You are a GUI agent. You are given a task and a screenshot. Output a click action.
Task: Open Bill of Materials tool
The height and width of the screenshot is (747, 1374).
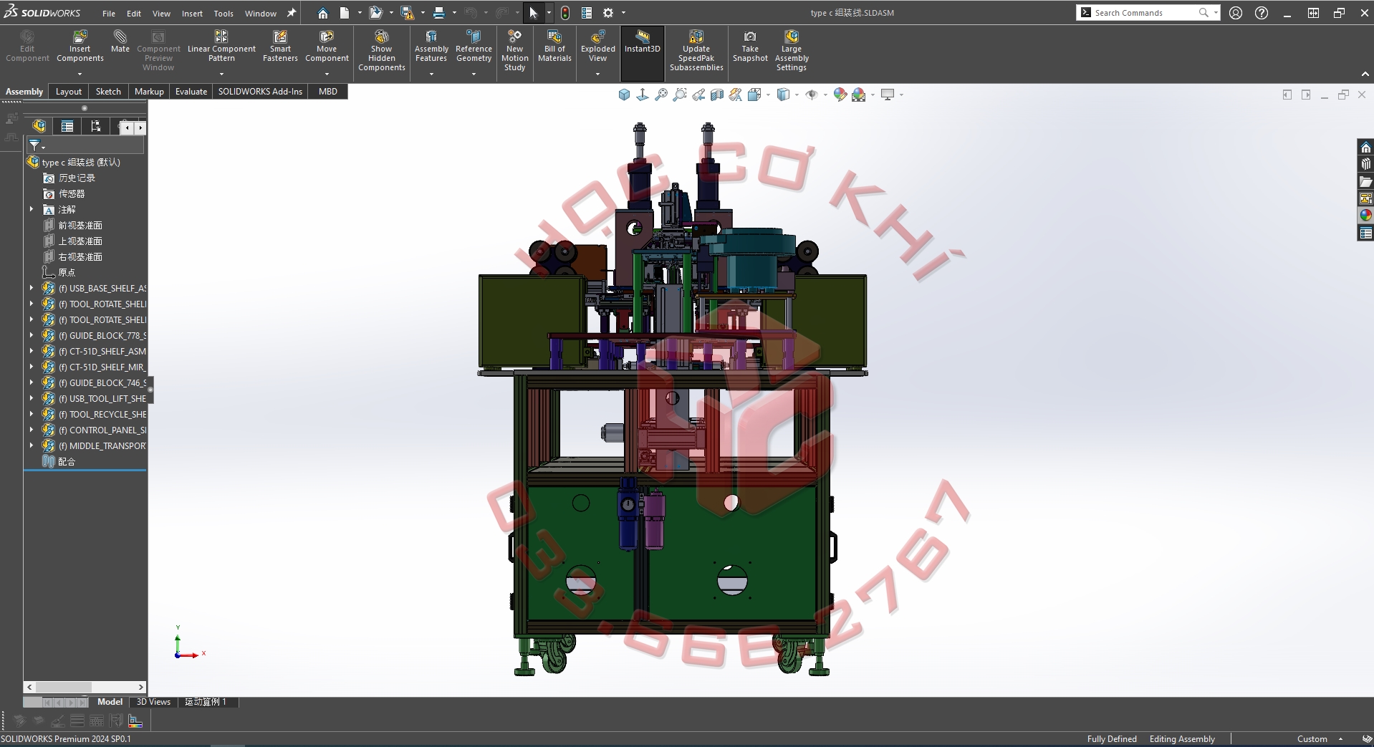coord(554,46)
